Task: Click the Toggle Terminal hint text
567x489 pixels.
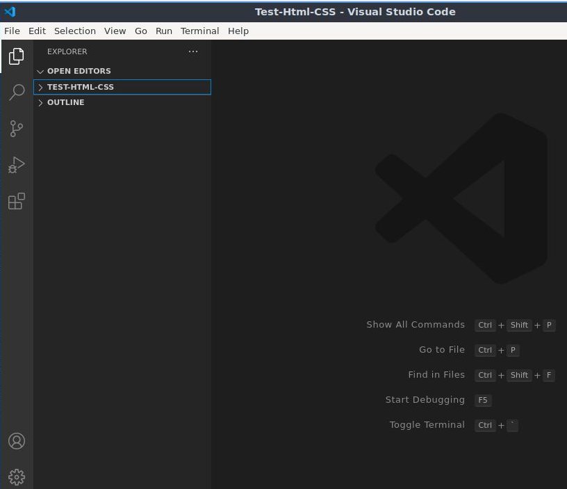Action: click(427, 425)
